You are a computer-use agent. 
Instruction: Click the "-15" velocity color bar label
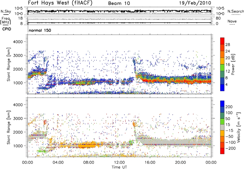[229, 131]
